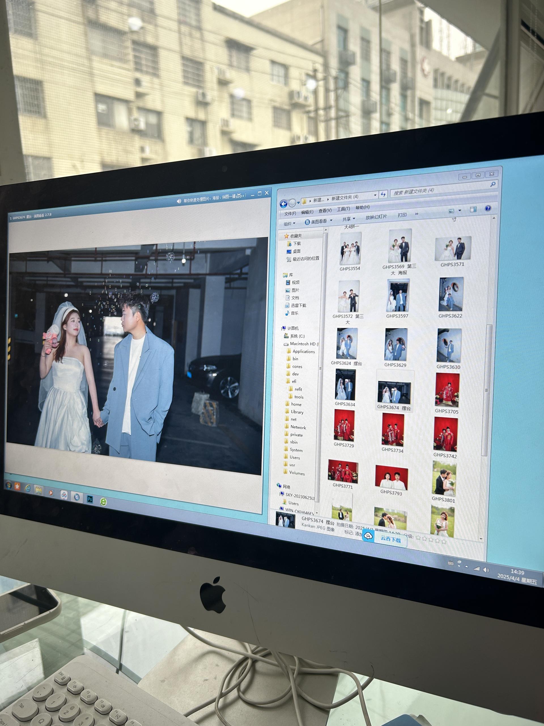Select 下载 in the navigation pane
Image resolution: width=544 pixels, height=726 pixels.
pos(294,244)
